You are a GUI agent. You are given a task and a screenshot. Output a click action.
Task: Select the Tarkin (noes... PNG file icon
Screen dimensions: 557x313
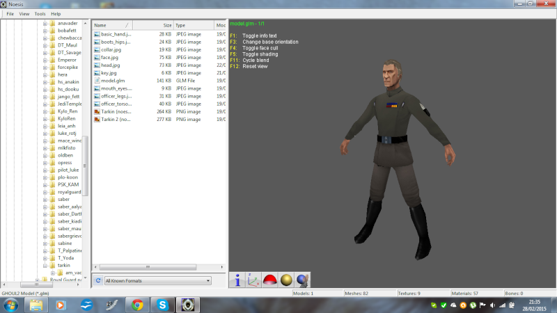(97, 111)
